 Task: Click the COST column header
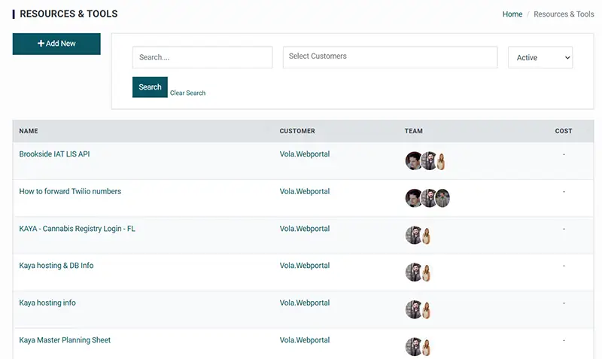click(564, 131)
